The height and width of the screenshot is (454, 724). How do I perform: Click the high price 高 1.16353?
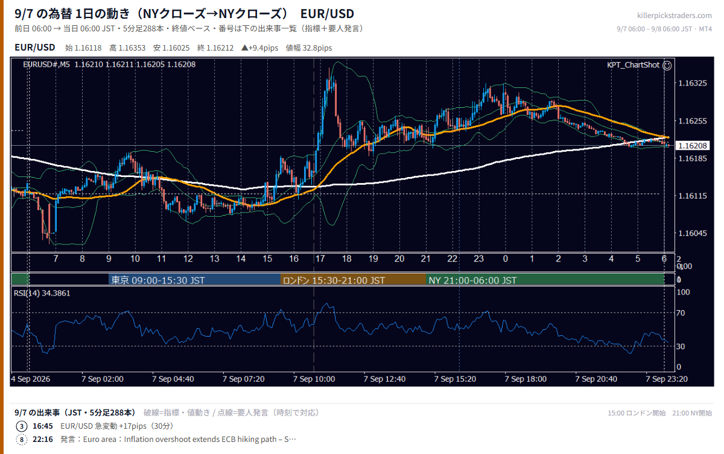click(x=127, y=48)
